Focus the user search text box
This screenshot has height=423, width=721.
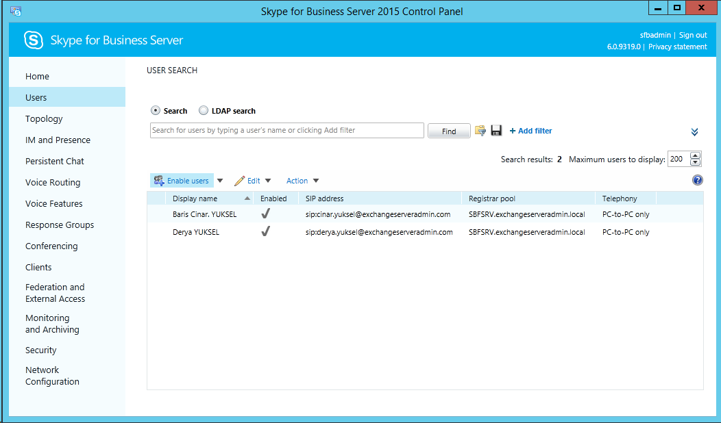point(287,130)
